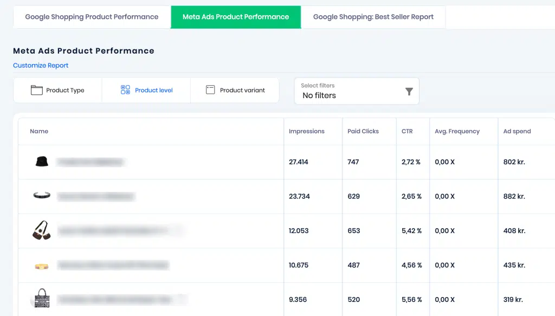Open the black headband product thumbnail
This screenshot has height=316, width=555.
point(42,195)
